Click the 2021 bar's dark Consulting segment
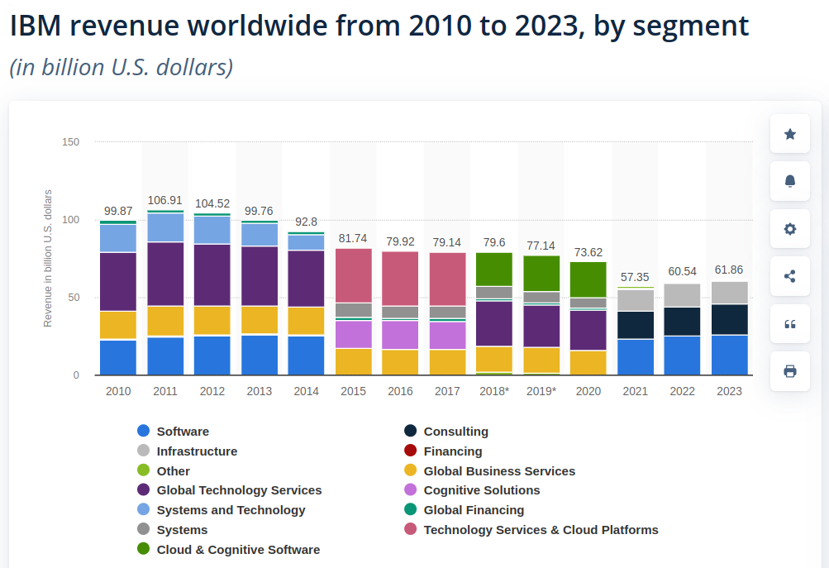This screenshot has height=568, width=829. 635,325
